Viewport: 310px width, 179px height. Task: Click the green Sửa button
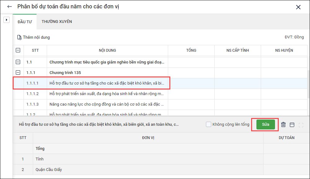(265, 124)
